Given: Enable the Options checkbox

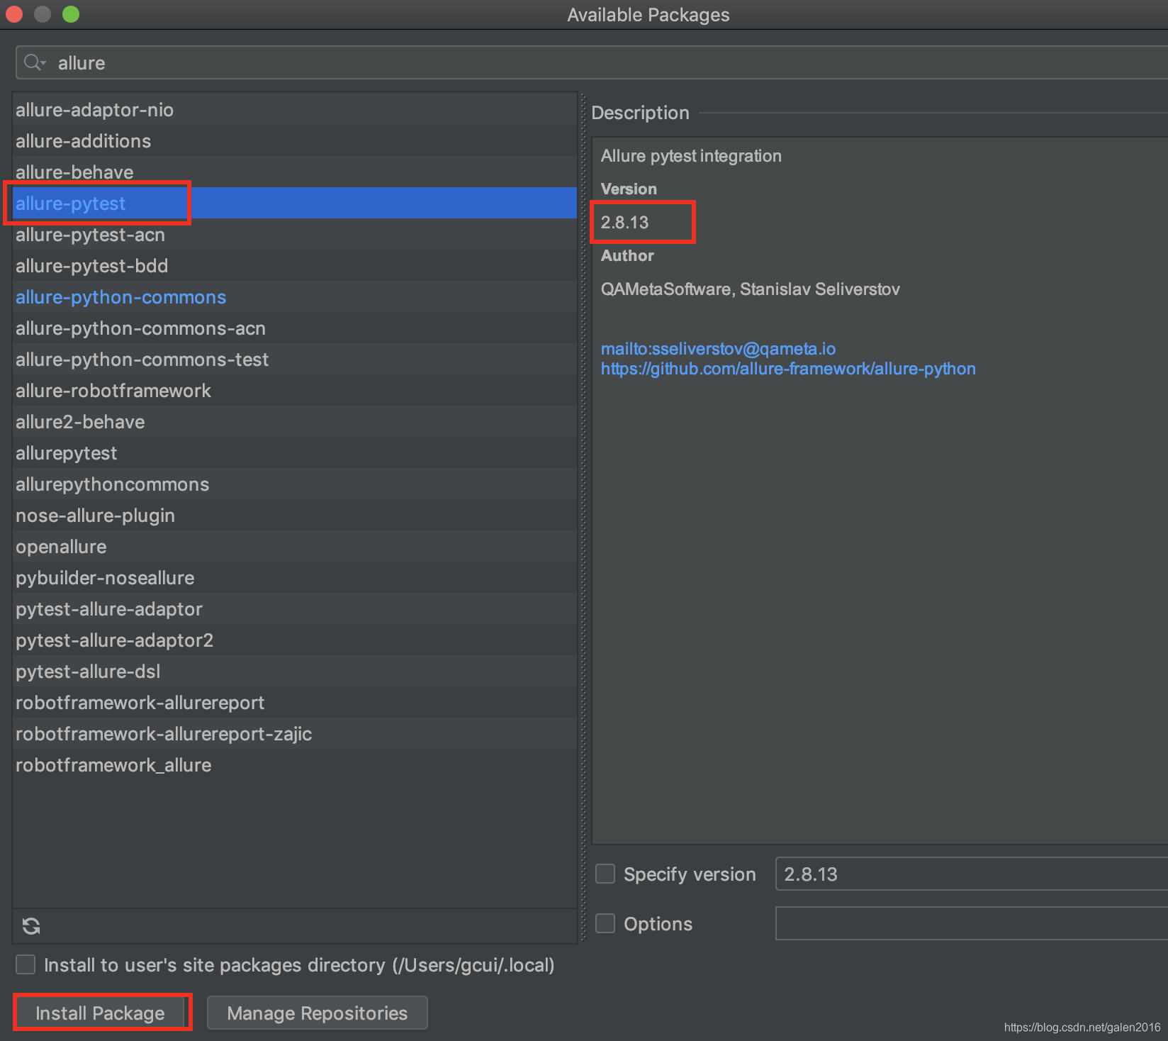Looking at the screenshot, I should pos(605,923).
